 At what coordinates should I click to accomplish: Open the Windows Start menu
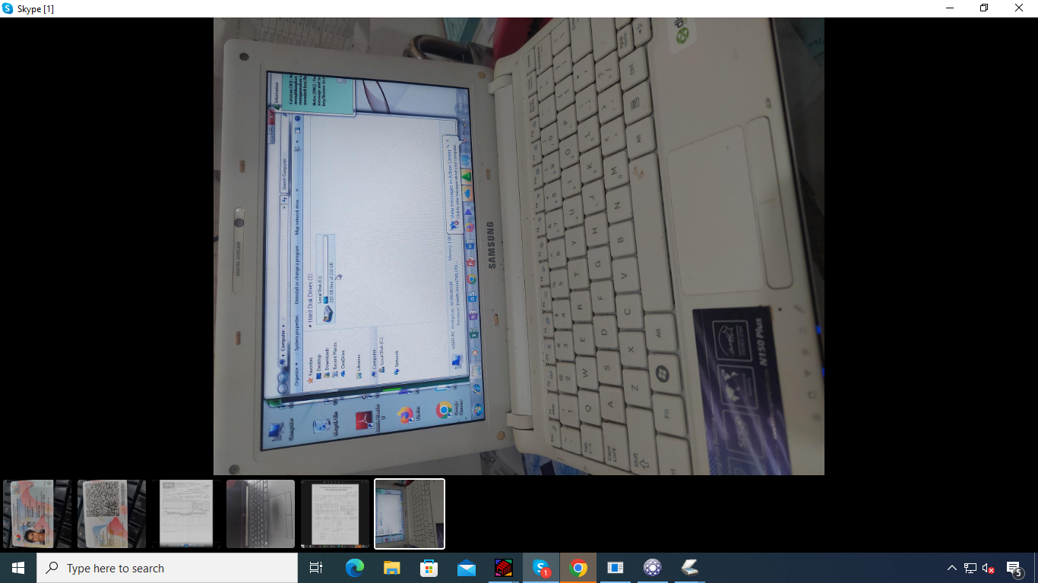click(x=18, y=568)
